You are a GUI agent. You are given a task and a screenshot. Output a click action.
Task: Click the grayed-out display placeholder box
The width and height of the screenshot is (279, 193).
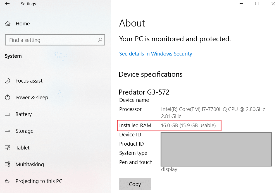(x=216, y=149)
